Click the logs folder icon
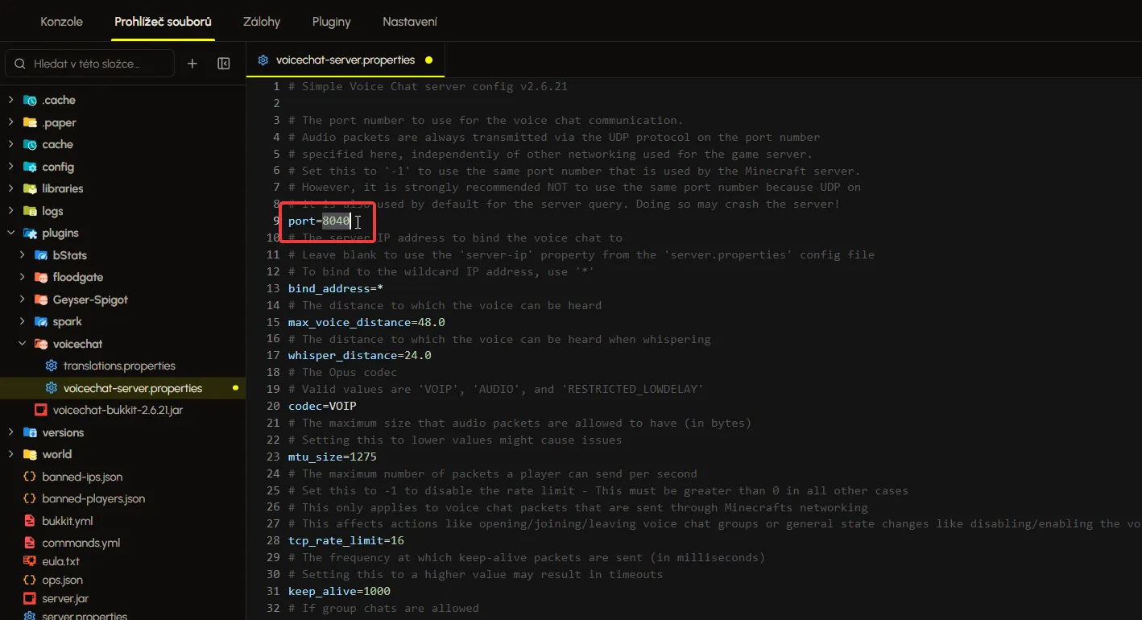The image size is (1142, 620). pyautogui.click(x=30, y=211)
